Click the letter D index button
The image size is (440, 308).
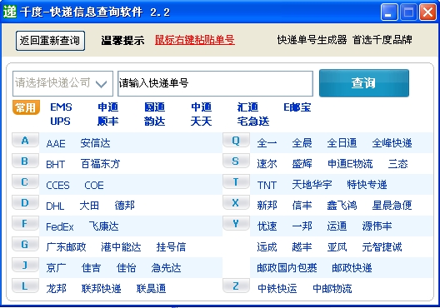point(25,202)
